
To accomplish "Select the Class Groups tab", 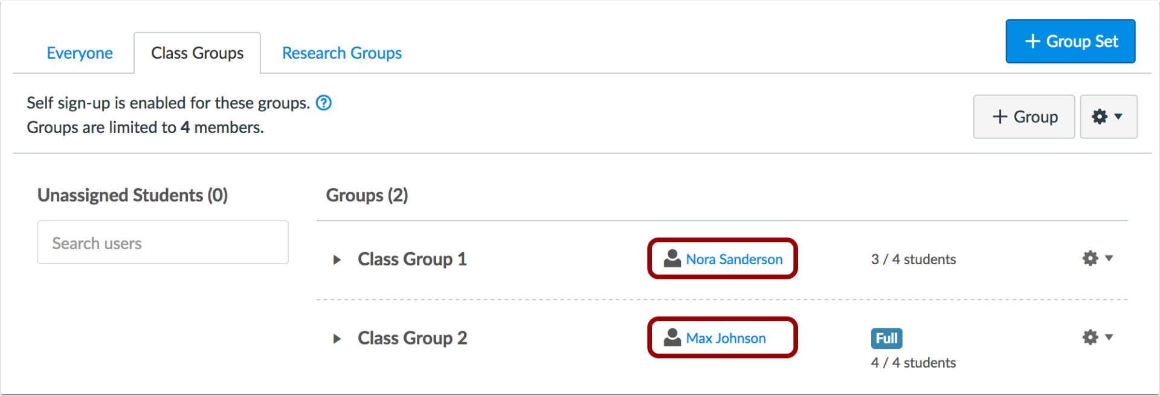I will coord(197,53).
